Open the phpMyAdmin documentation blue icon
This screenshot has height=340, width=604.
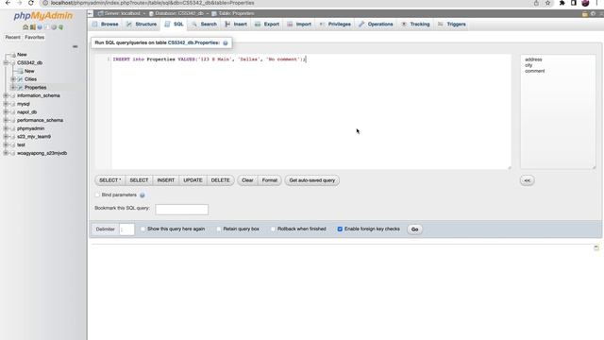tap(40, 27)
